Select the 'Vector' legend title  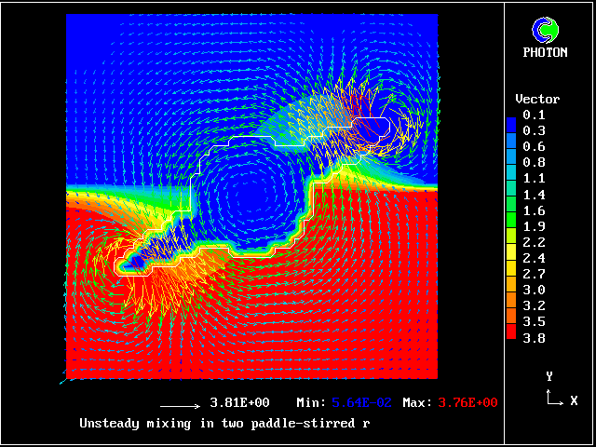tap(537, 99)
